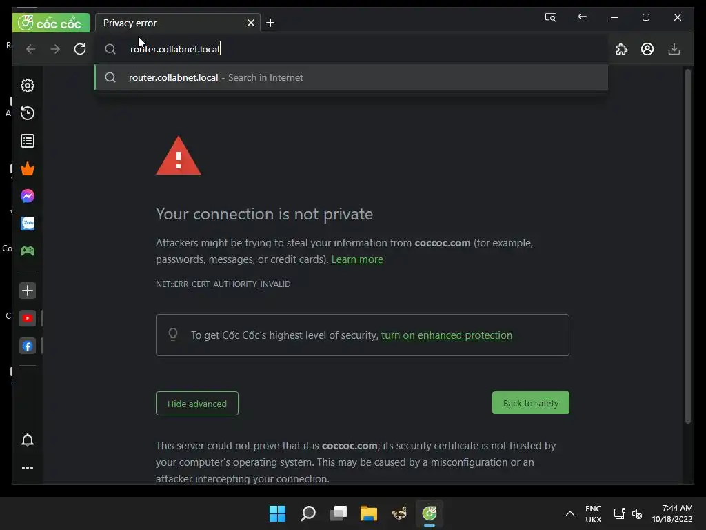Open the user profile icon

647,49
